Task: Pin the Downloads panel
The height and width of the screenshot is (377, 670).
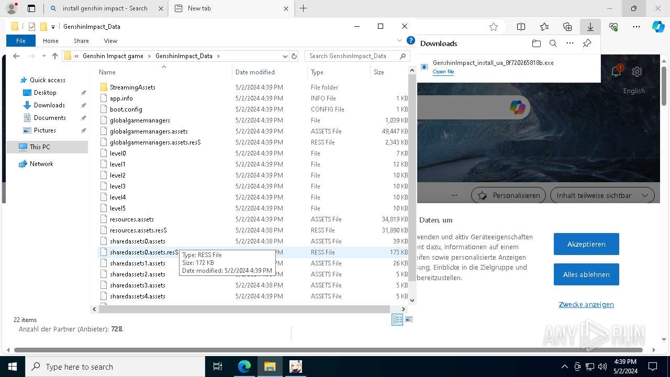Action: [x=587, y=43]
